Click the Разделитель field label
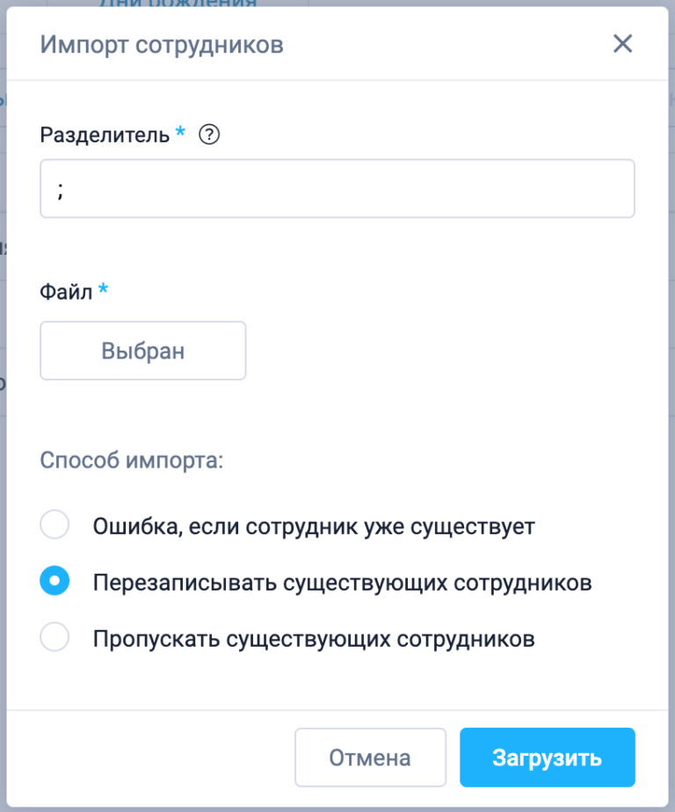675x812 pixels. coord(105,135)
